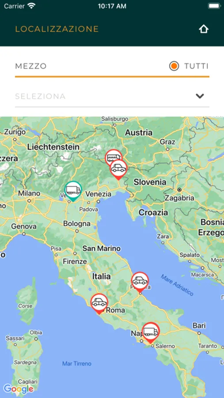
Task: Tap the red car marker below the bus
Action: (x=118, y=169)
